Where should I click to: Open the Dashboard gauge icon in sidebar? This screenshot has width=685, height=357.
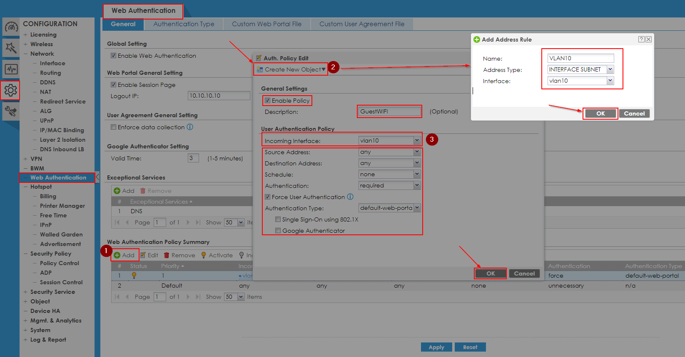click(x=11, y=27)
